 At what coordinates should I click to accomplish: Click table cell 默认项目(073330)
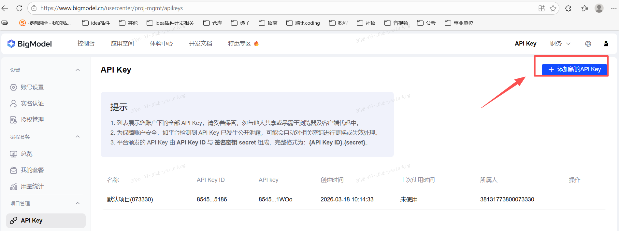[130, 199]
